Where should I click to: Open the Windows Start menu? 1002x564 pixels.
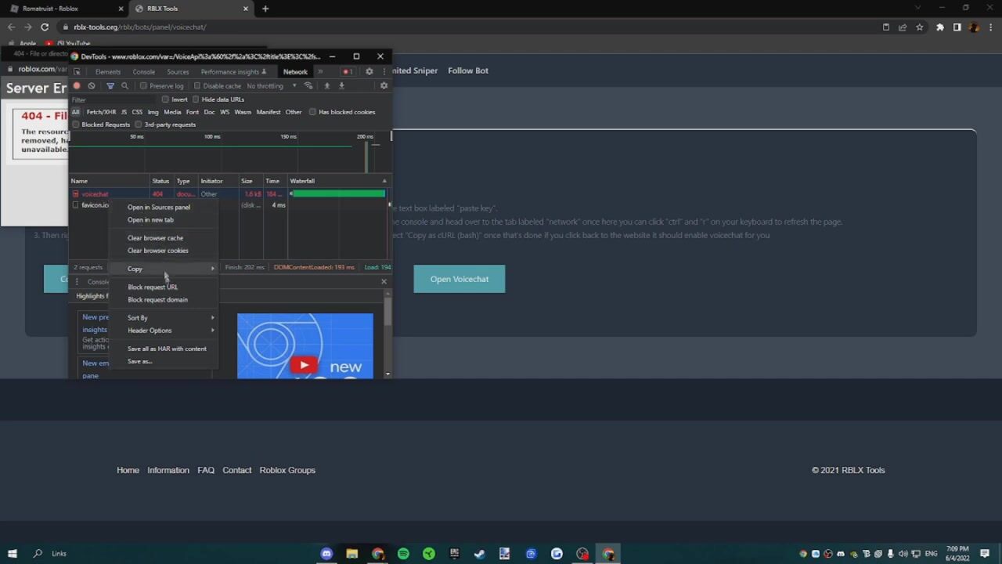tap(12, 553)
